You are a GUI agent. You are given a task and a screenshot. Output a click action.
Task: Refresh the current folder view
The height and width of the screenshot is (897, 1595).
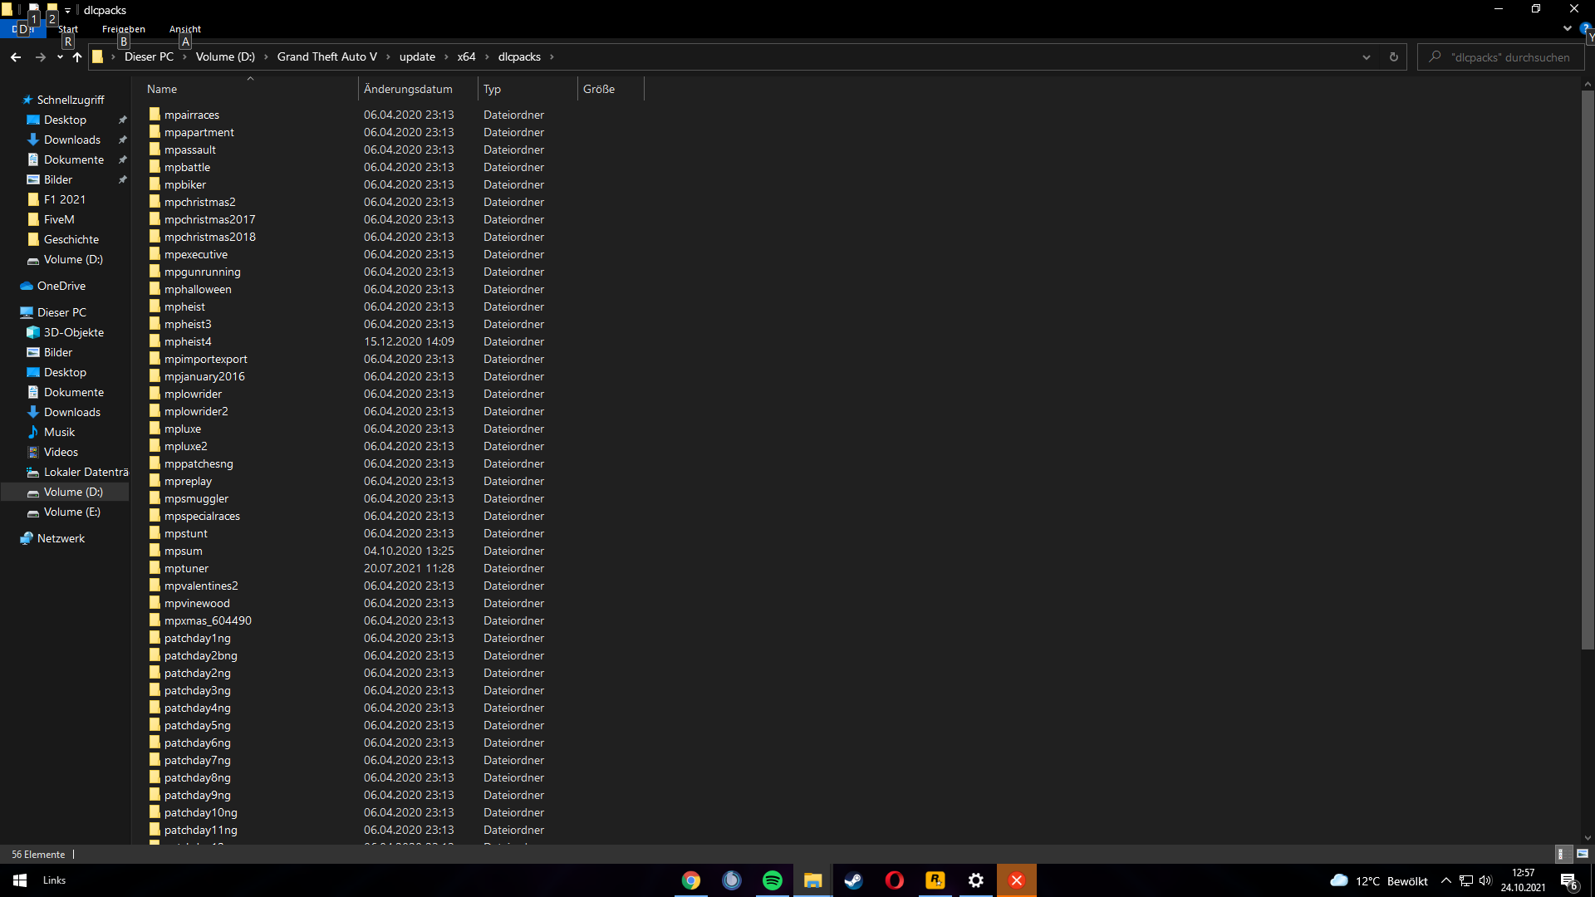(x=1394, y=56)
